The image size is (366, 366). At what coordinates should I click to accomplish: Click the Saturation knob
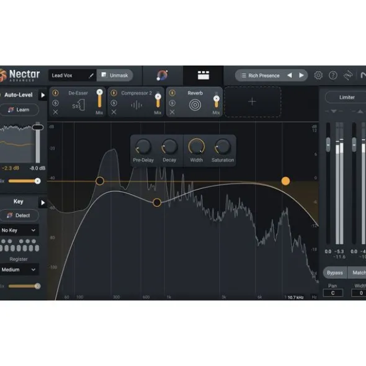point(223,147)
